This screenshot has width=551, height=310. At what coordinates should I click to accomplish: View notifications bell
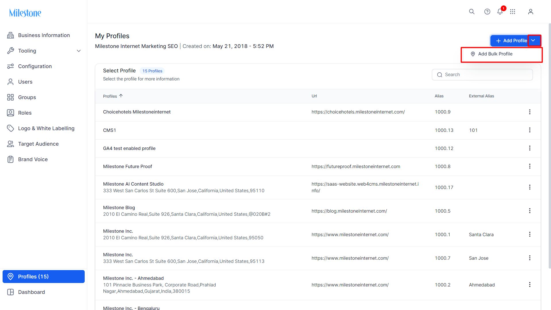coord(500,11)
